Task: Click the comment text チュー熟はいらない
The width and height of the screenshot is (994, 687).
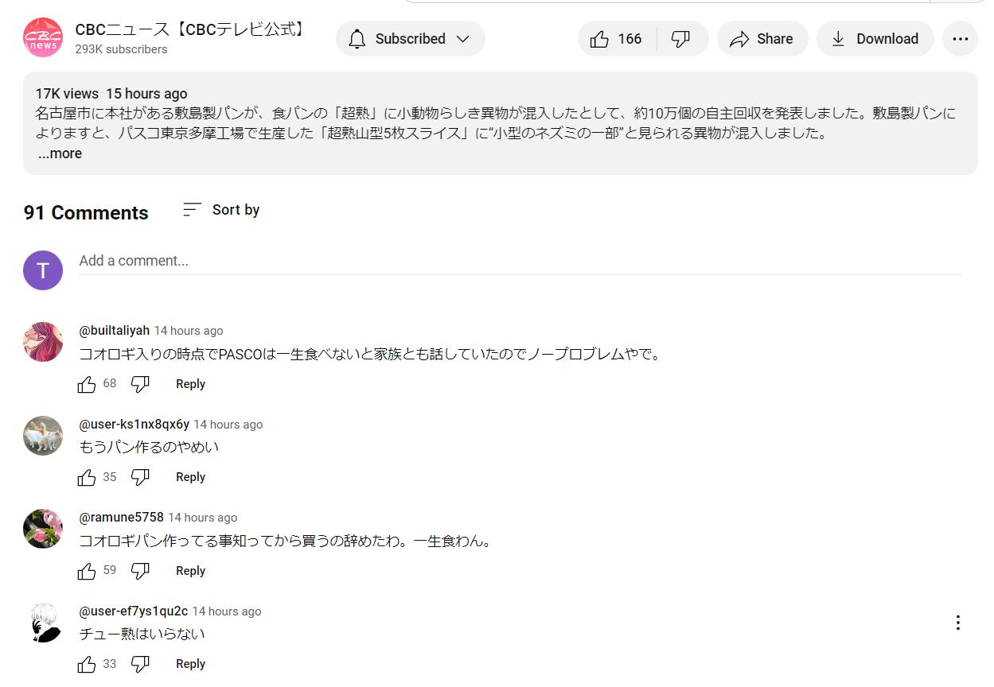Action: (x=142, y=634)
